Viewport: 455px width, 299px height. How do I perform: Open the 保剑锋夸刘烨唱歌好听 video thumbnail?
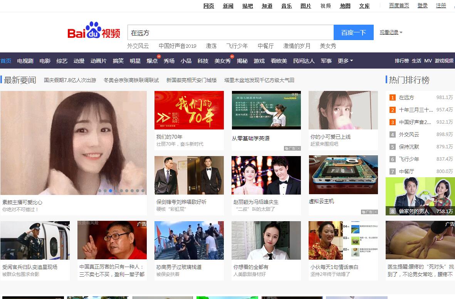click(189, 175)
